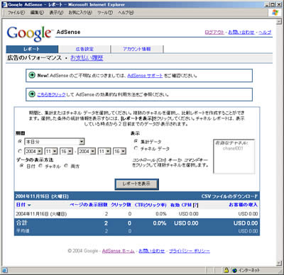Sort by お客様の収入 column header

pyautogui.click(x=243, y=205)
